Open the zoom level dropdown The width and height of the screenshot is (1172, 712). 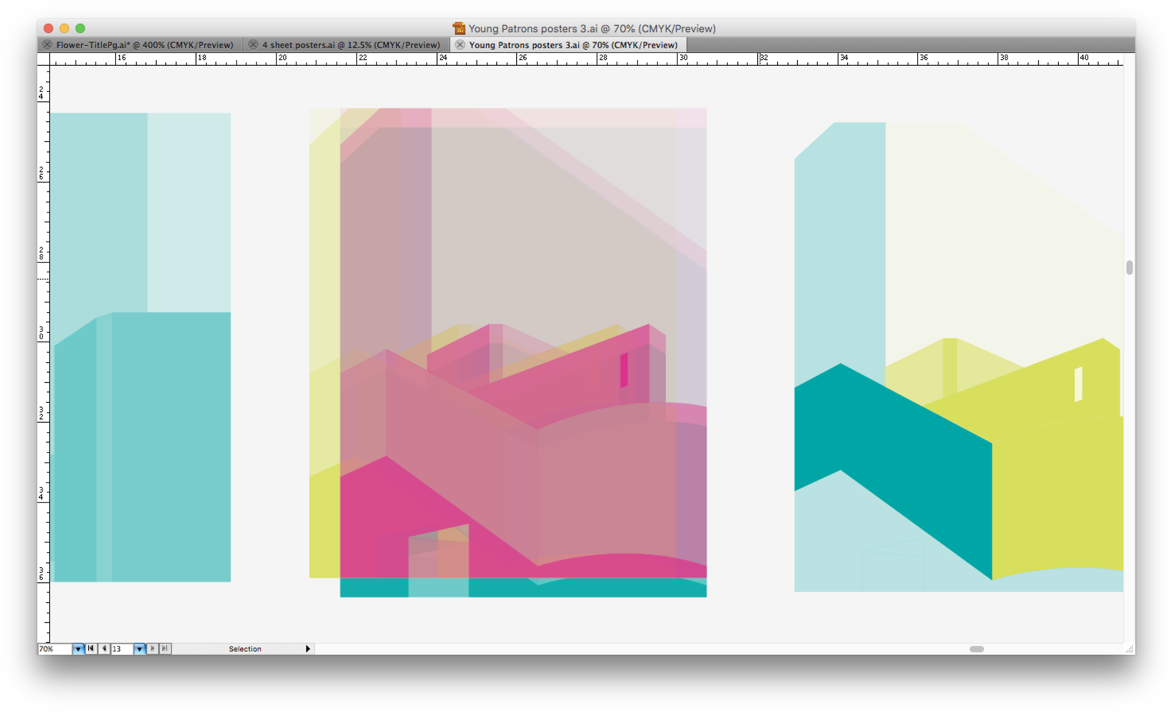point(78,649)
